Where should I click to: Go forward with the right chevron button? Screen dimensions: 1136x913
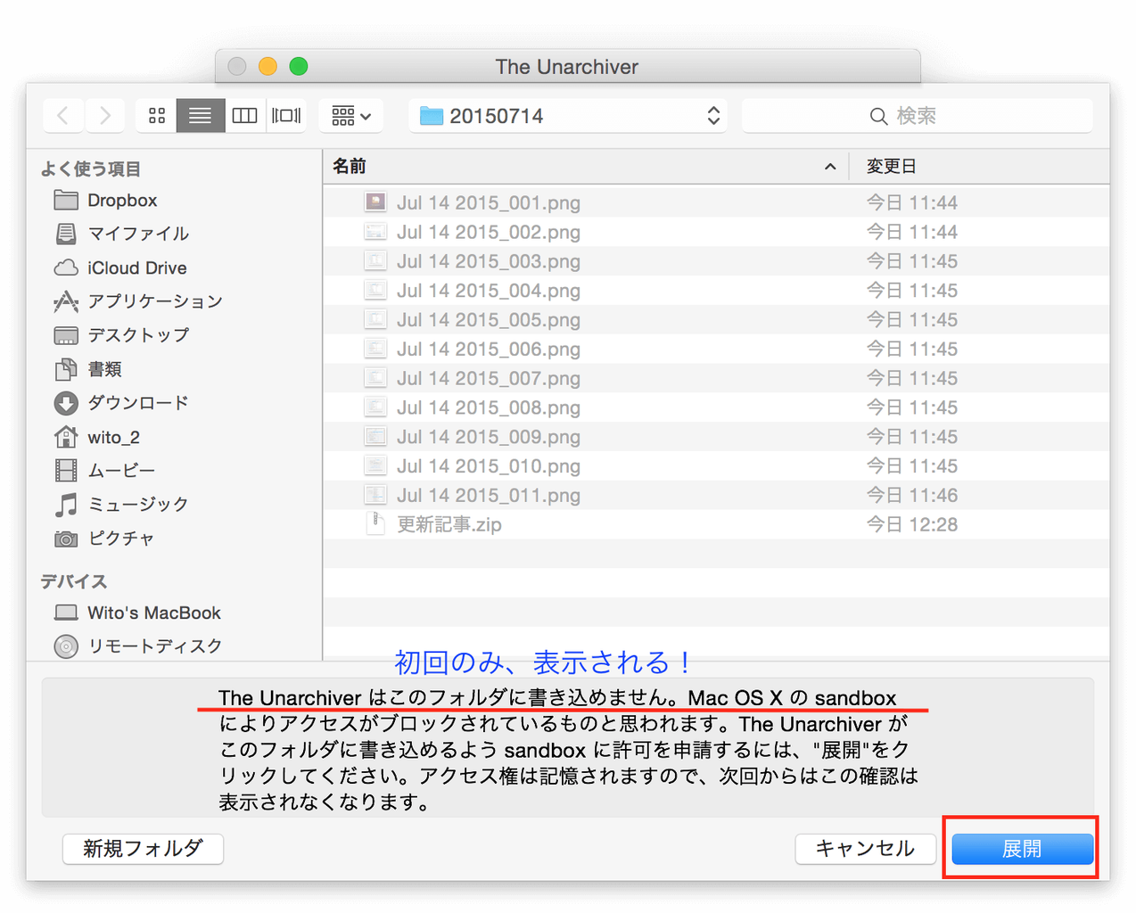point(105,116)
